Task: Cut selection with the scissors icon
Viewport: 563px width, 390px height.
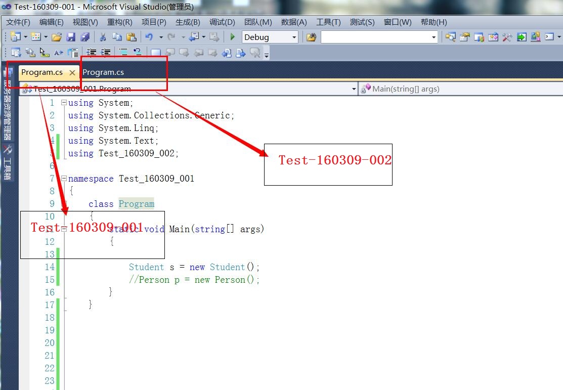Action: pos(103,36)
